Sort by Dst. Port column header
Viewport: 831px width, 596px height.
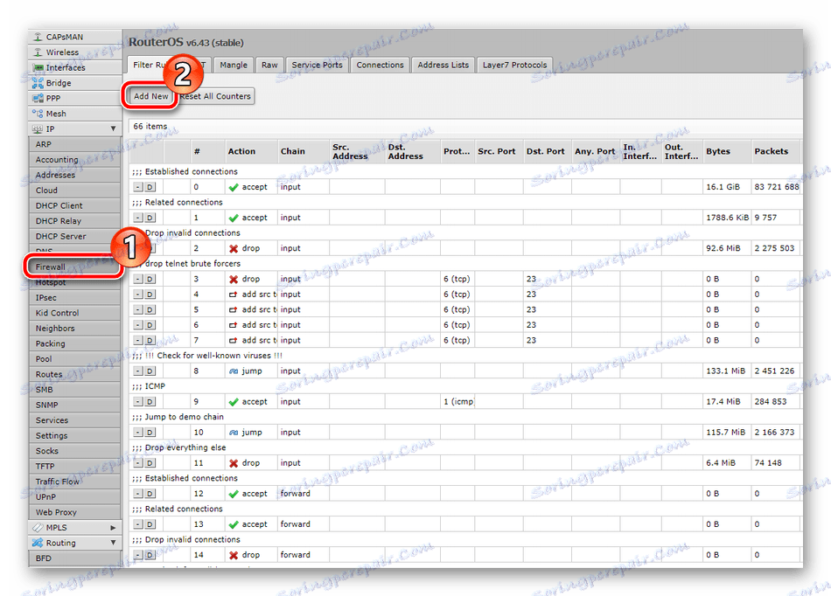click(x=545, y=151)
